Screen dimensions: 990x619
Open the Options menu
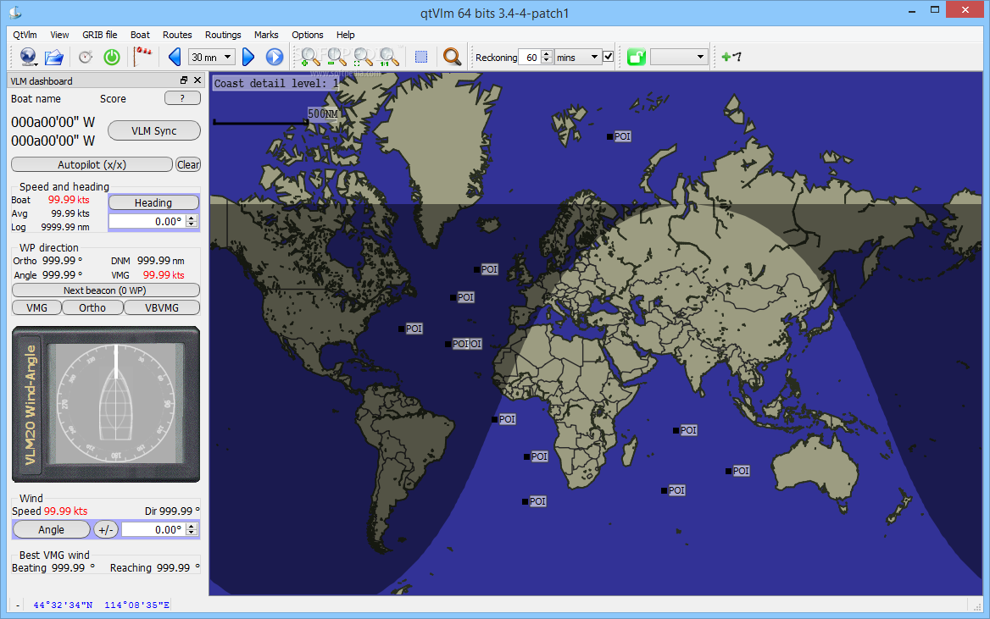308,35
